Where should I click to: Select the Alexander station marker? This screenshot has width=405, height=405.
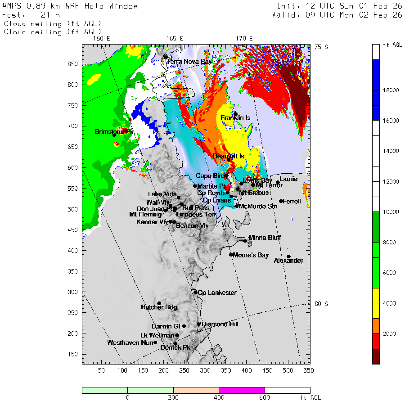pos(288,256)
